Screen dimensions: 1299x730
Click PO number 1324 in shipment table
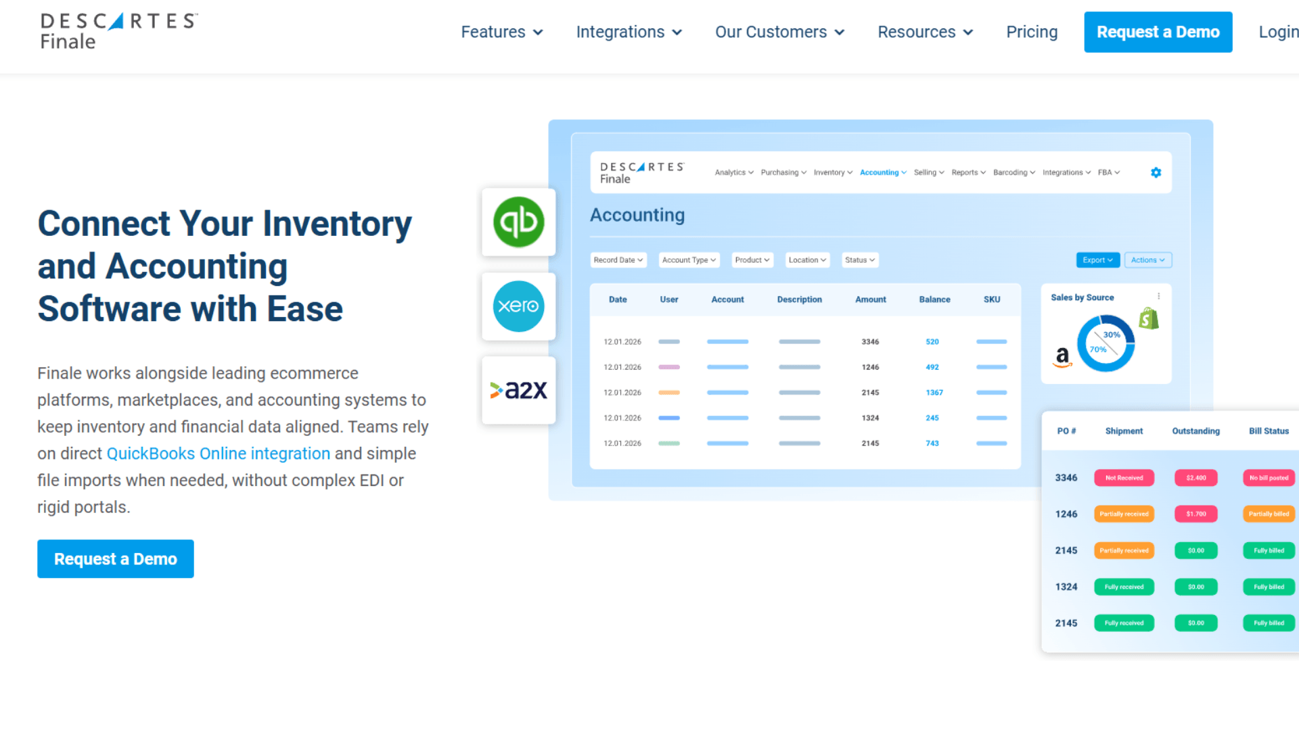[1066, 587]
